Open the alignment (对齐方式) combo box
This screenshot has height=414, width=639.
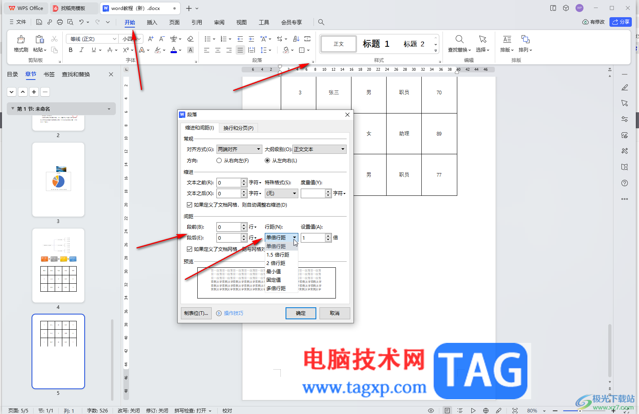(239, 149)
